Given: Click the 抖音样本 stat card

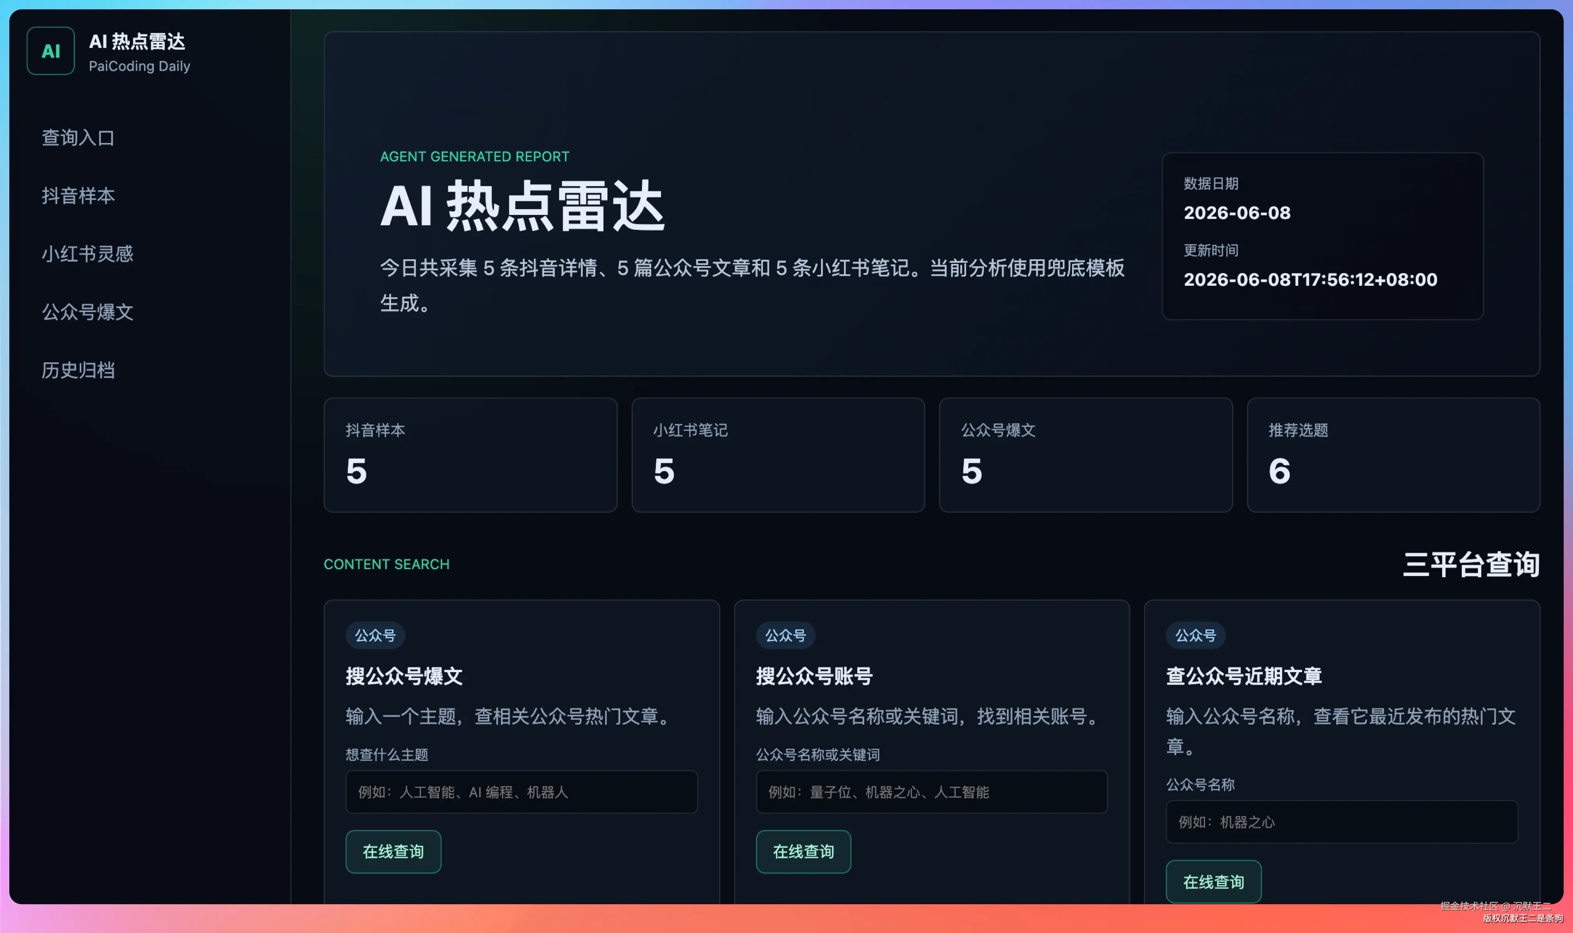Looking at the screenshot, I should (471, 455).
